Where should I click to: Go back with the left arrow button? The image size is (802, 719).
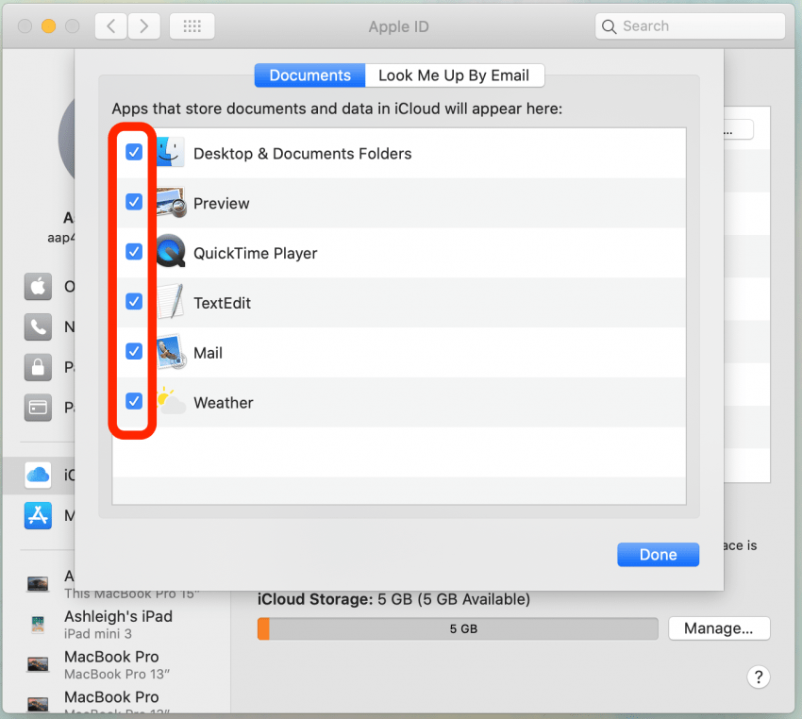tap(111, 26)
